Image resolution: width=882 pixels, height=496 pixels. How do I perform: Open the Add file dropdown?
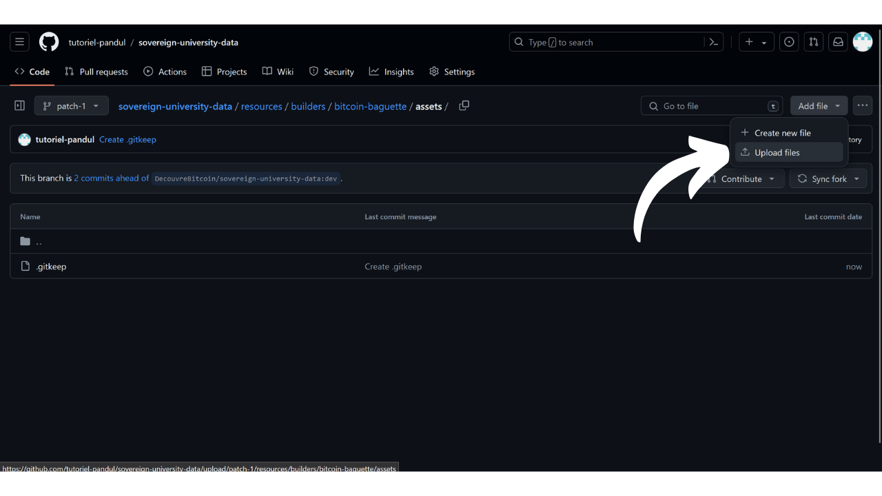click(x=819, y=106)
